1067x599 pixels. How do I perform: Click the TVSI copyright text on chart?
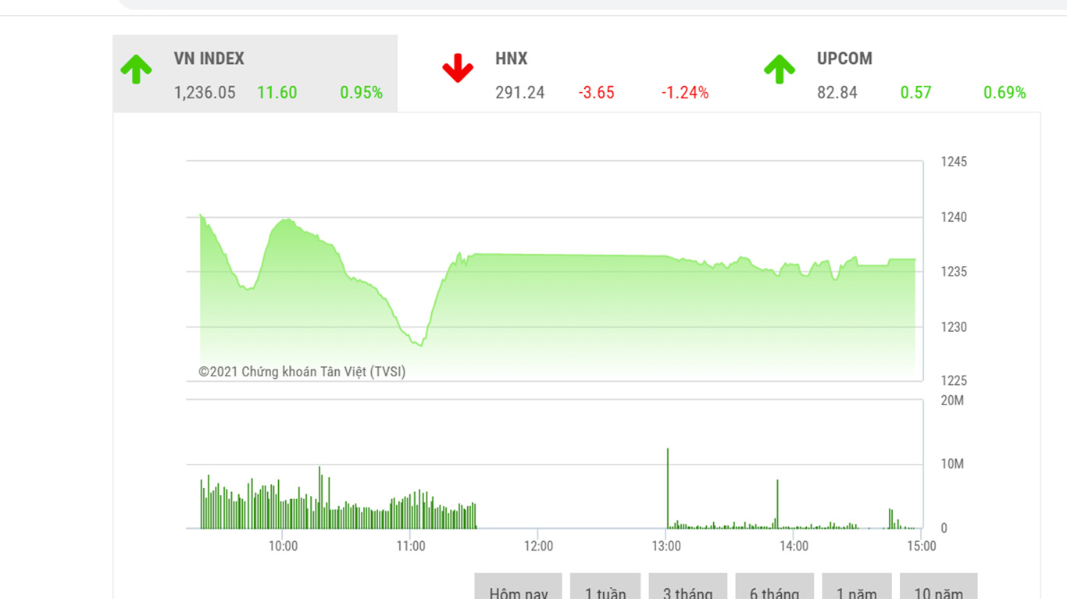pos(302,372)
